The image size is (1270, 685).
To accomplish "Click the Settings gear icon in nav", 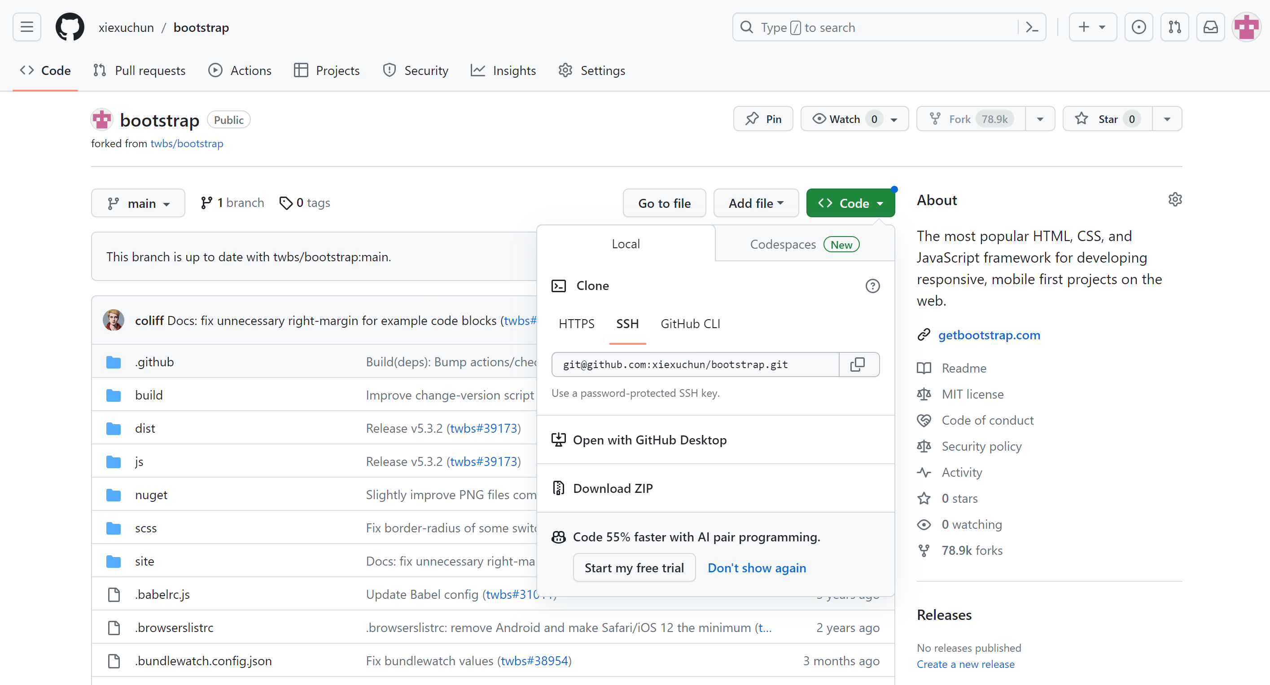I will [567, 71].
